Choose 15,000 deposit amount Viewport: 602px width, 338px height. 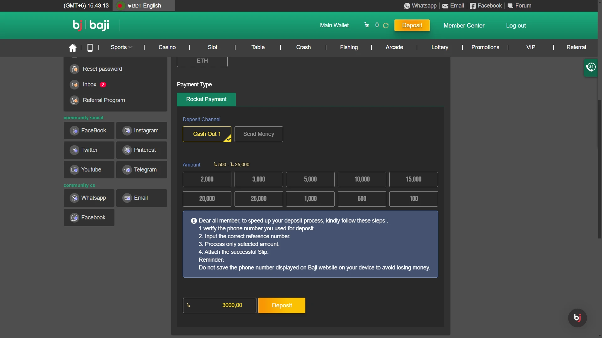tap(414, 179)
